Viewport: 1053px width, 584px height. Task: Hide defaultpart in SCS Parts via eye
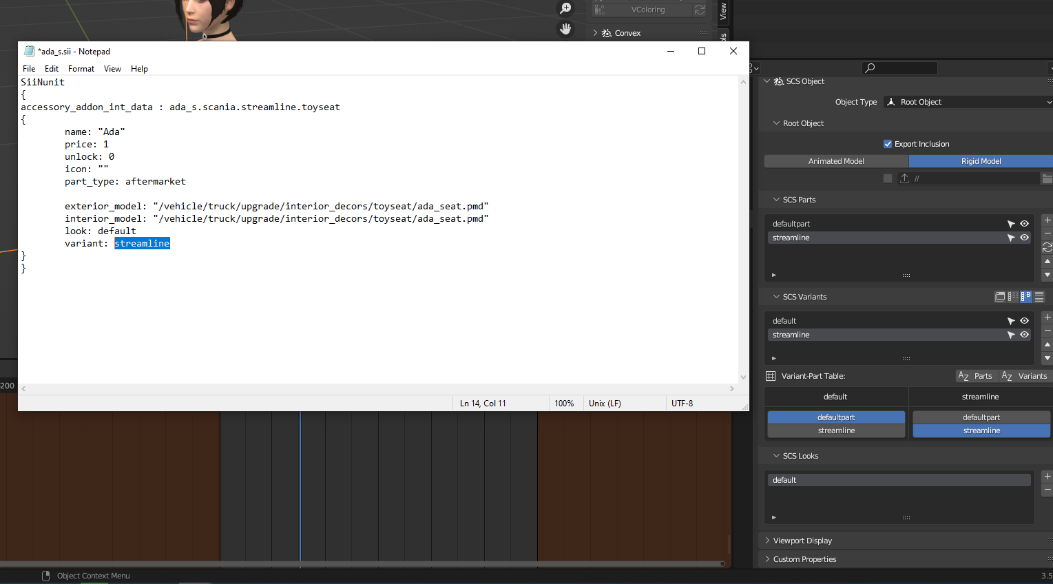click(x=1024, y=224)
